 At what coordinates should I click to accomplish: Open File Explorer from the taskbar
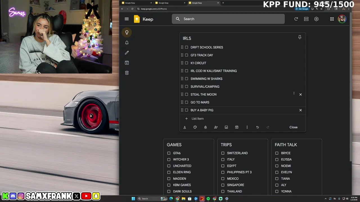(x=183, y=199)
